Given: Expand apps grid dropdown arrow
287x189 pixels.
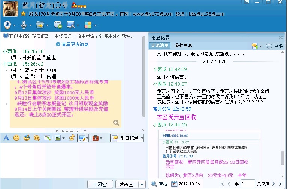Looking at the screenshot, I should tap(95, 25).
